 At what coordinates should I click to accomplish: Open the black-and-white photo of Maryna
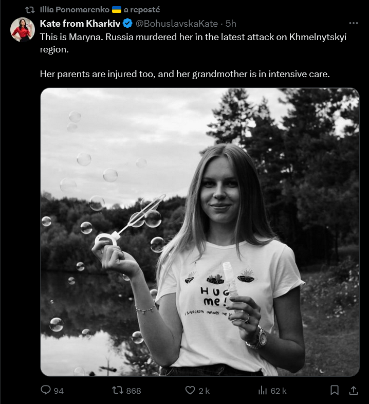pos(200,231)
